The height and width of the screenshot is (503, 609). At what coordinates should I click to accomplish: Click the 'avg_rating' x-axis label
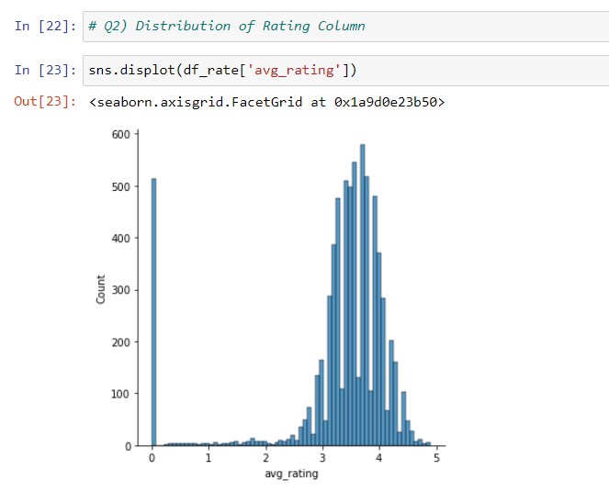pos(291,474)
